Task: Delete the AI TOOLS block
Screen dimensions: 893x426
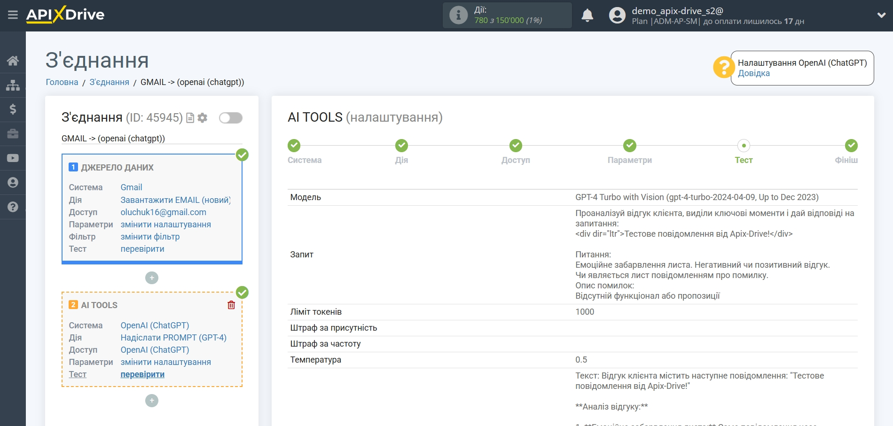Action: pos(231,305)
